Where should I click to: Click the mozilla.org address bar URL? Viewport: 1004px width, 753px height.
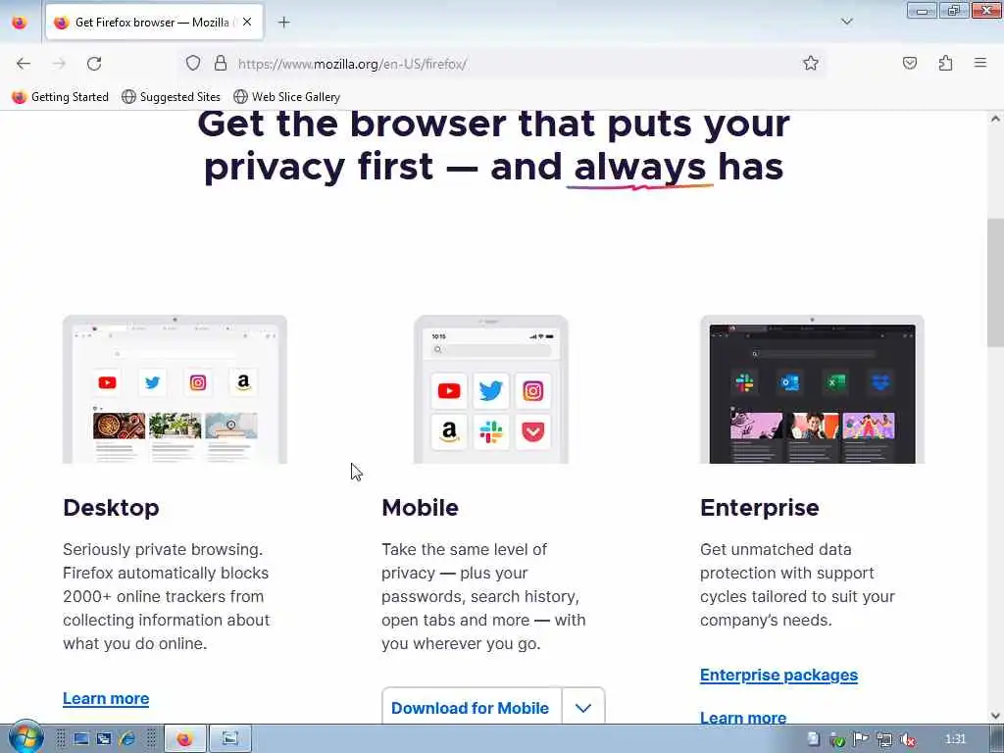[352, 64]
